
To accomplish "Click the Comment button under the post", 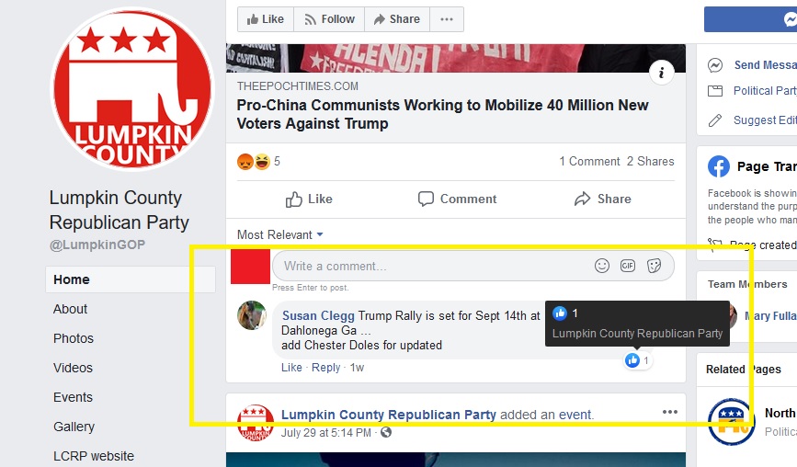I will [x=457, y=199].
